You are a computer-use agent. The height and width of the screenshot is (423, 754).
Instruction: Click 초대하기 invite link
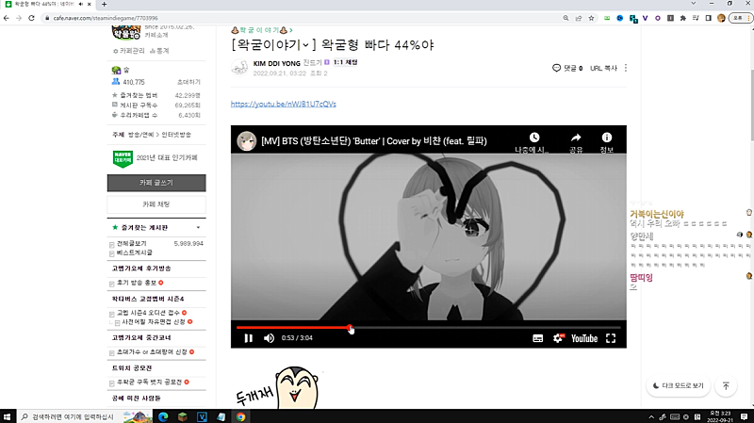[x=189, y=82]
